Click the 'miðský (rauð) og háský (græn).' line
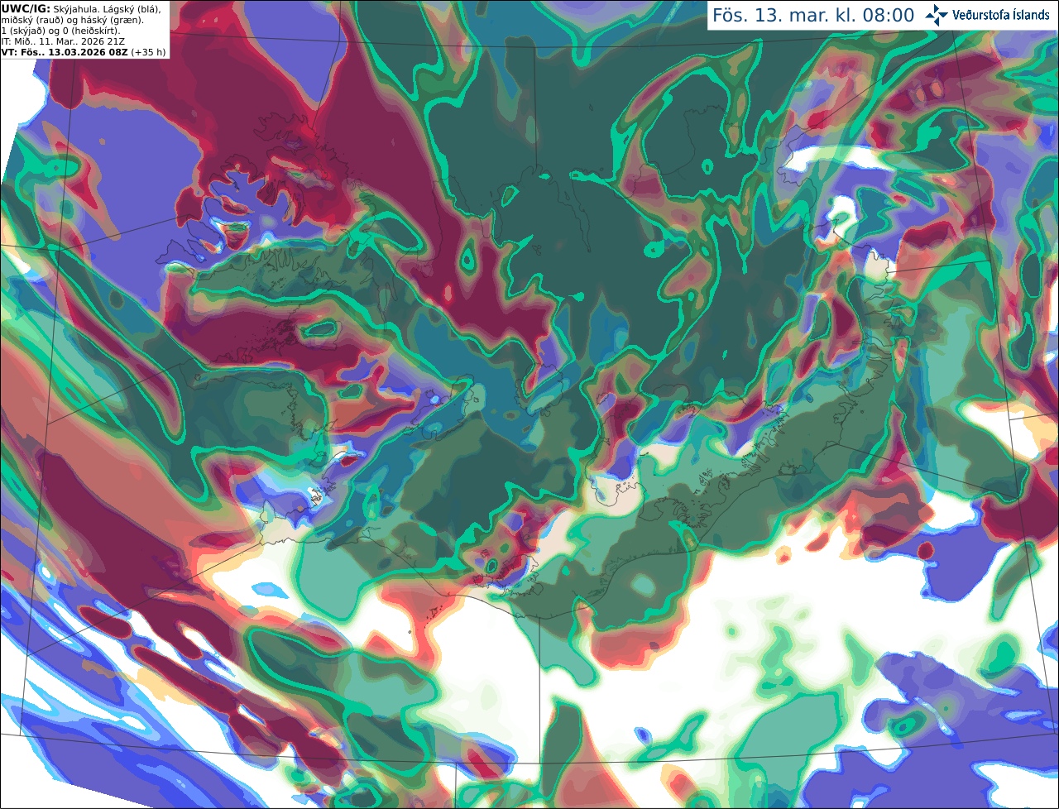 coord(72,20)
